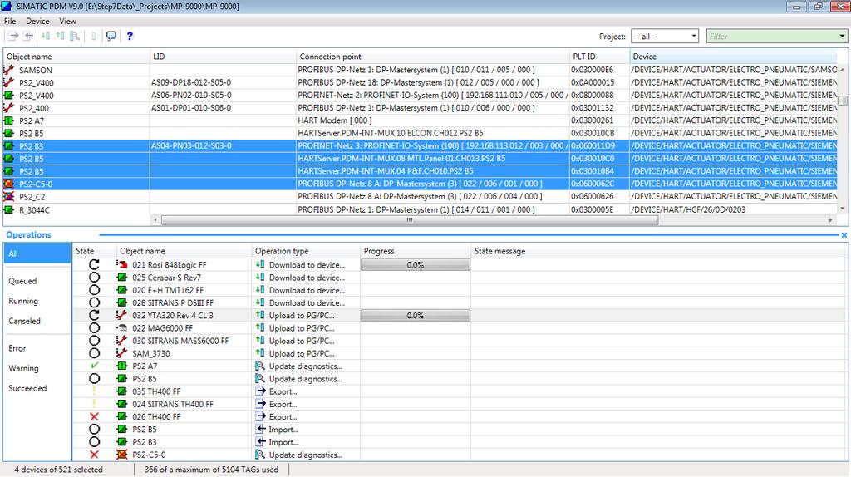The width and height of the screenshot is (851, 477).
Task: Click the vertical scrollbar down arrow of device table
Action: [x=843, y=209]
